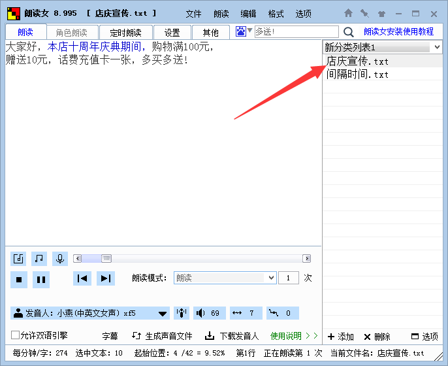448x366 pixels.
Task: Open the 朗读女安装使用教程 link
Action: point(398,31)
